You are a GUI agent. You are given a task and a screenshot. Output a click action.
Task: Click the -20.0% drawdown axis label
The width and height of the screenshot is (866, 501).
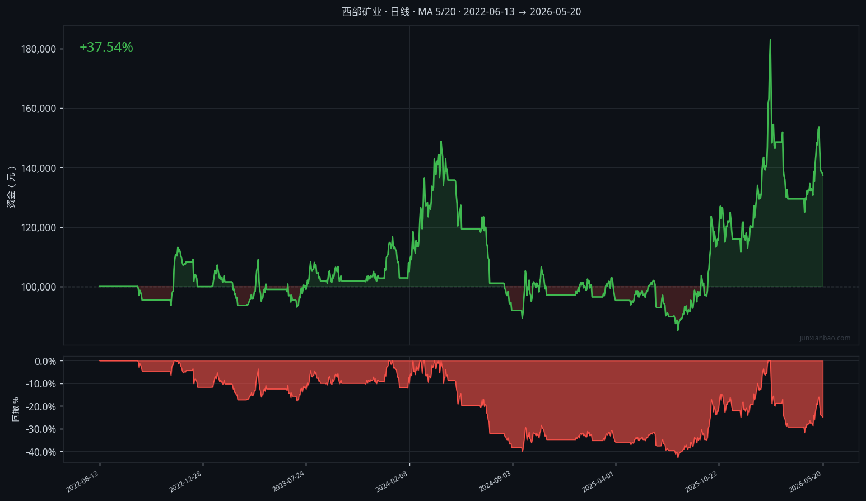coord(41,407)
